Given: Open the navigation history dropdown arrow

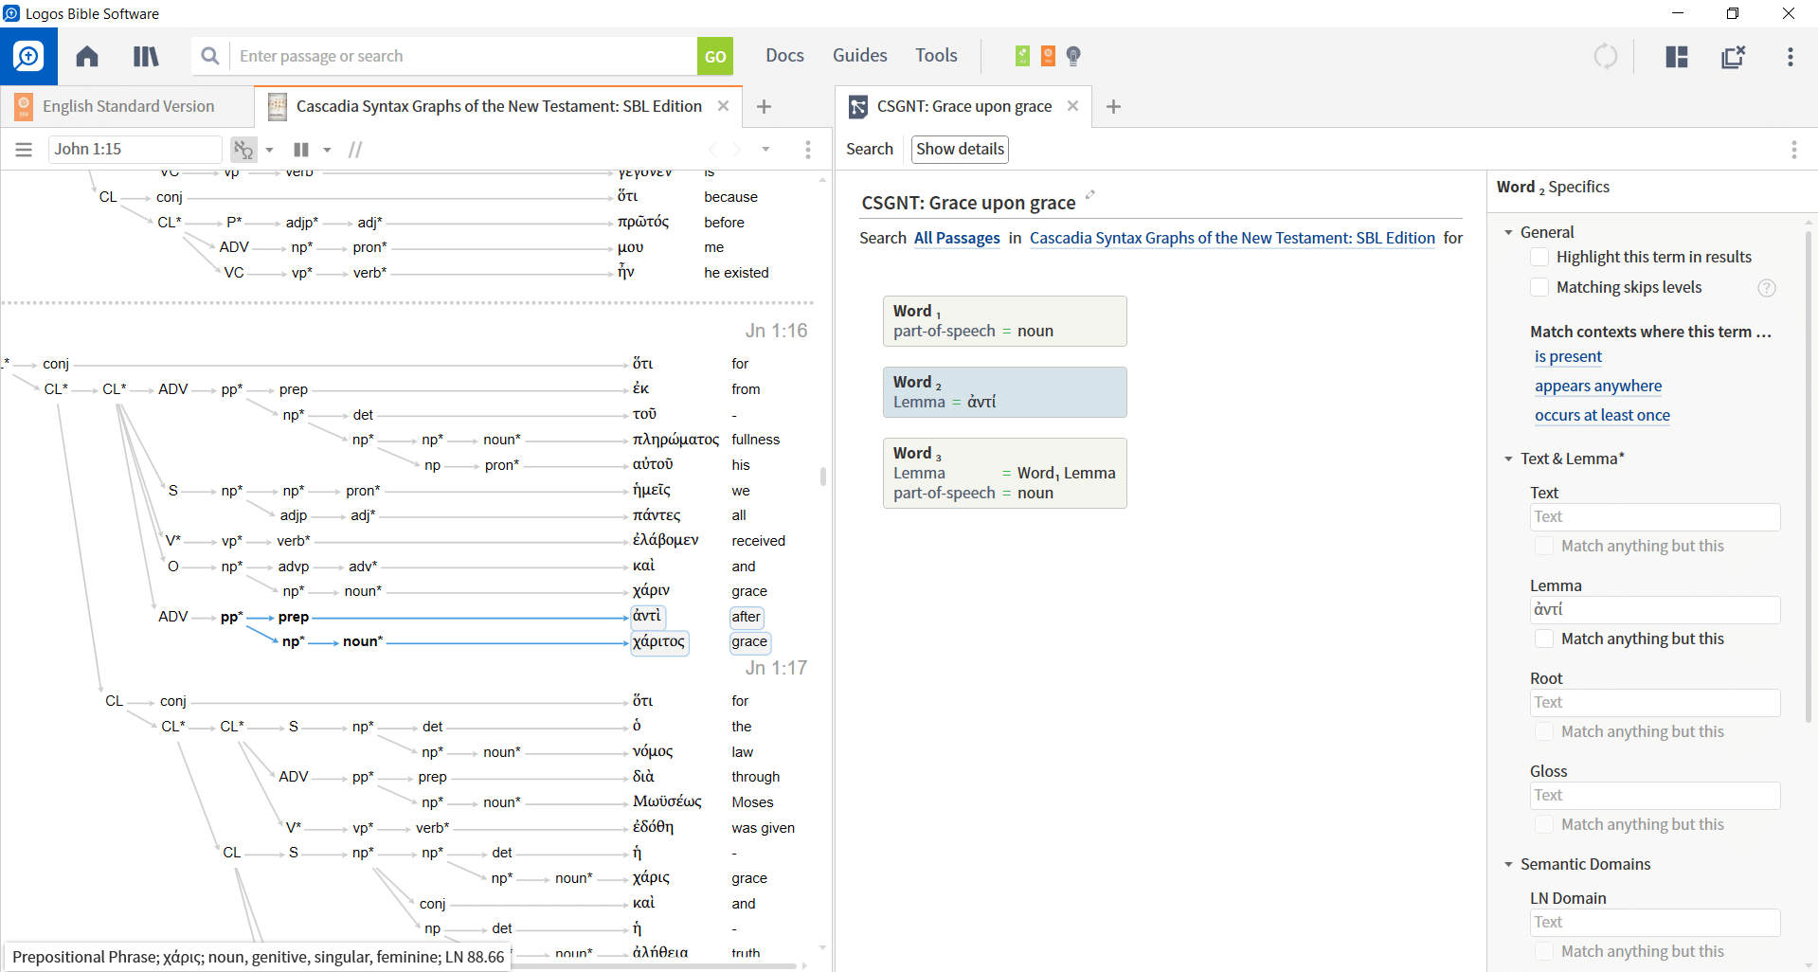Looking at the screenshot, I should click(765, 150).
